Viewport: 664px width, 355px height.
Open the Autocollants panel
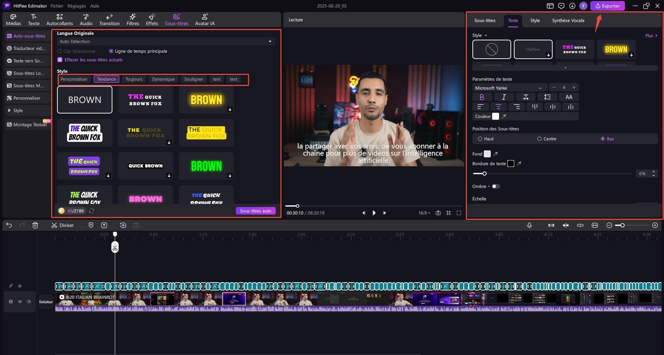tap(59, 20)
